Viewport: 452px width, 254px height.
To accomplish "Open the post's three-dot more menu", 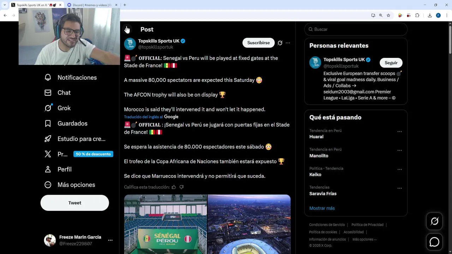I will (x=288, y=43).
